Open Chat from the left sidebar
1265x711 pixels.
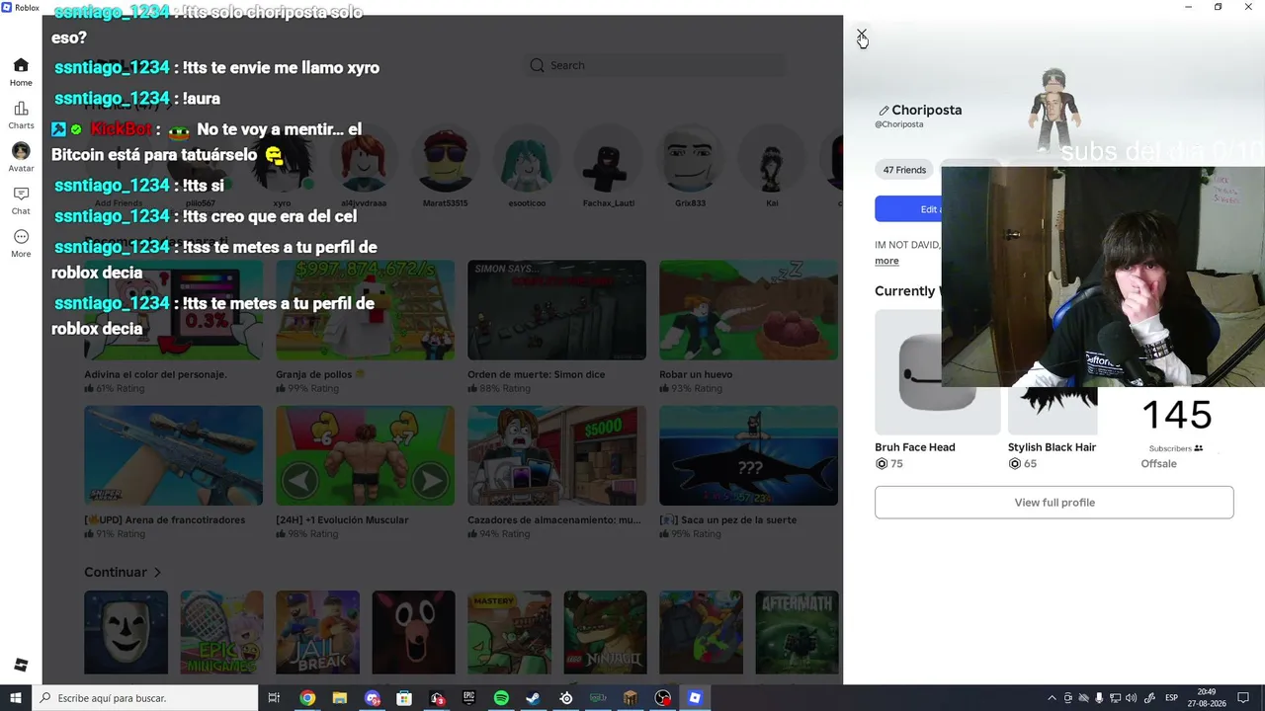(21, 200)
